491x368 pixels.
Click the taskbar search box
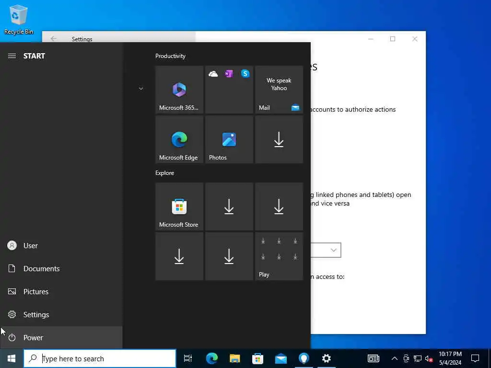[x=100, y=358]
